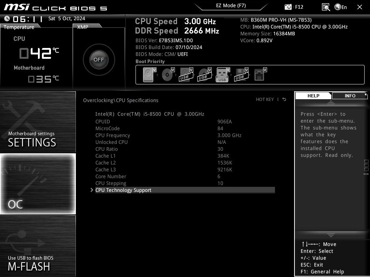Click the Temperature tab label

pos(19,27)
